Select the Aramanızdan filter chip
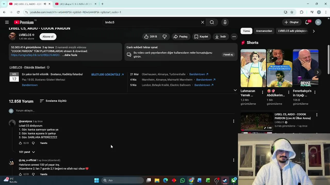Screen dimensions: 330x185 pyautogui.click(x=264, y=31)
